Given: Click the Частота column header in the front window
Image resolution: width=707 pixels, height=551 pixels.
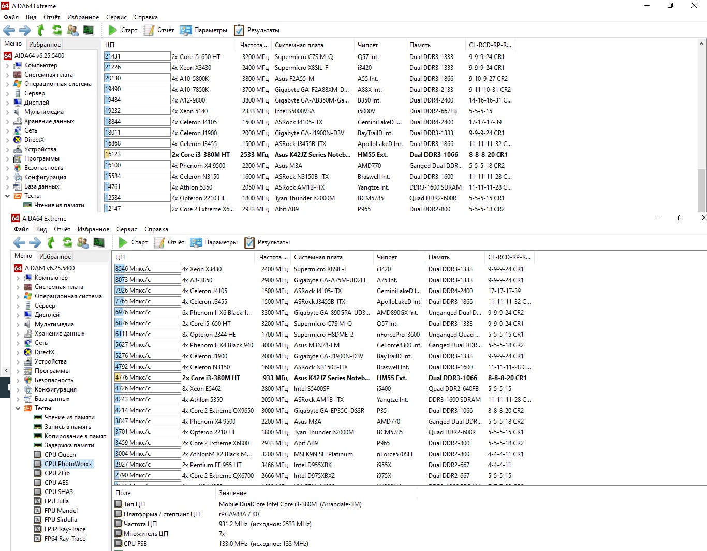Looking at the screenshot, I should (273, 257).
